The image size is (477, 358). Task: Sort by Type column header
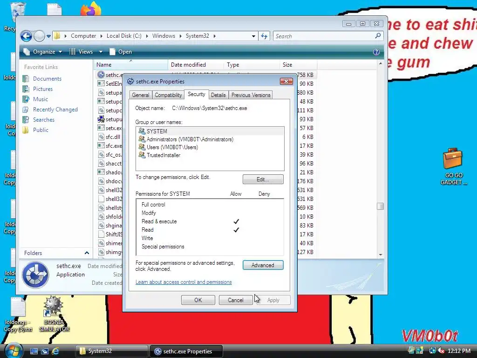pyautogui.click(x=252, y=64)
